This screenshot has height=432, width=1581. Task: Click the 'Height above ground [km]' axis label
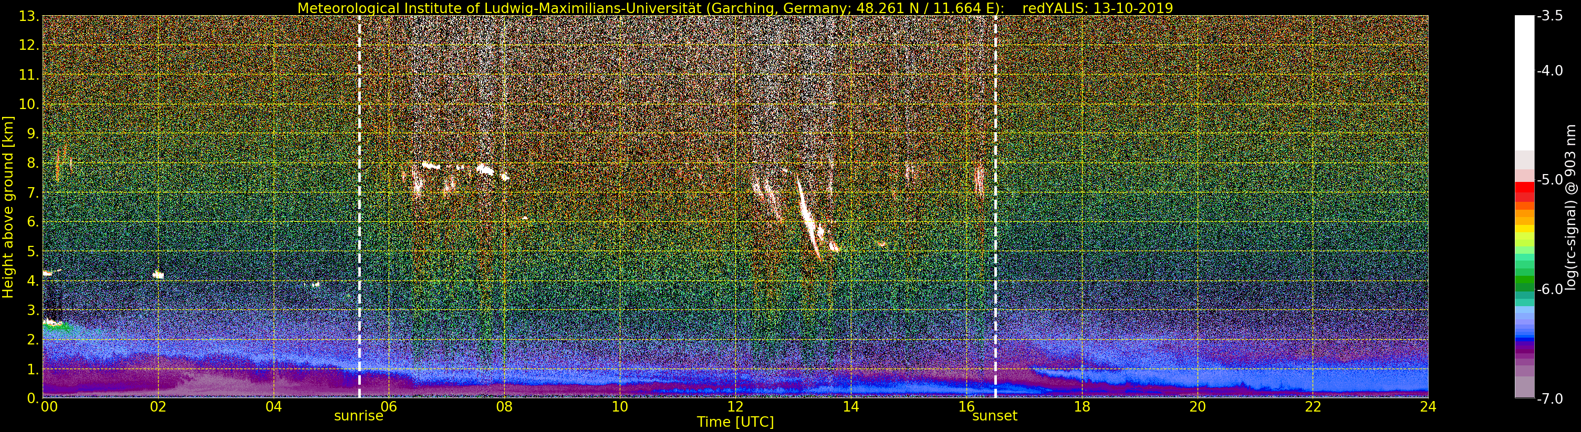(x=8, y=207)
